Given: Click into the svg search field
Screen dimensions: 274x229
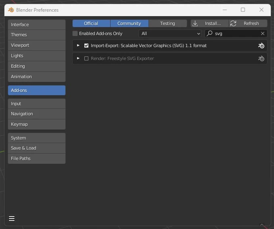Looking at the screenshot, I should [x=236, y=33].
